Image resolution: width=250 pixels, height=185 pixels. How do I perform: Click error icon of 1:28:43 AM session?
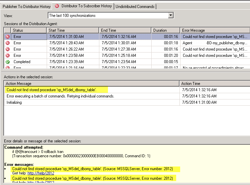[x=8, y=43]
